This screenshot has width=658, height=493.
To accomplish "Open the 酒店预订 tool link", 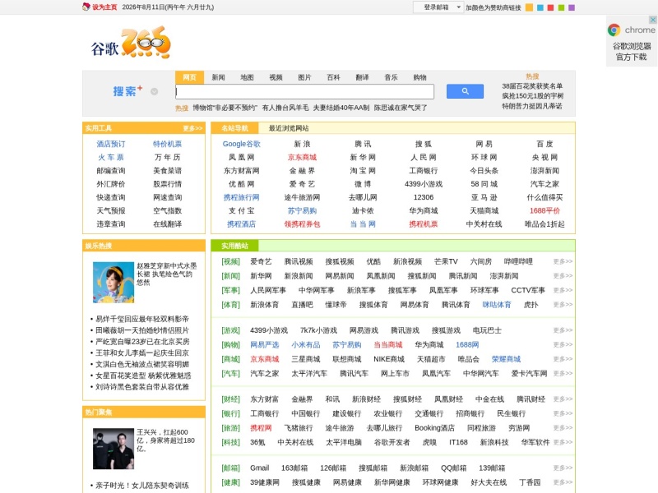I will (111, 144).
